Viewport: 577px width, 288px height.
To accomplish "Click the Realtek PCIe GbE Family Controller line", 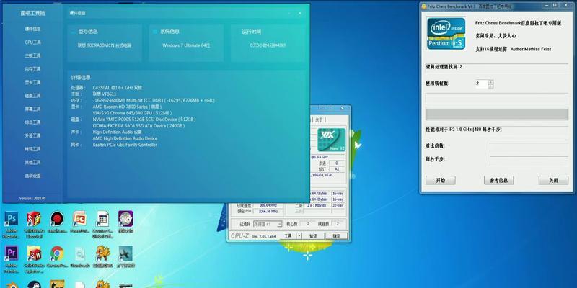I will (125, 145).
